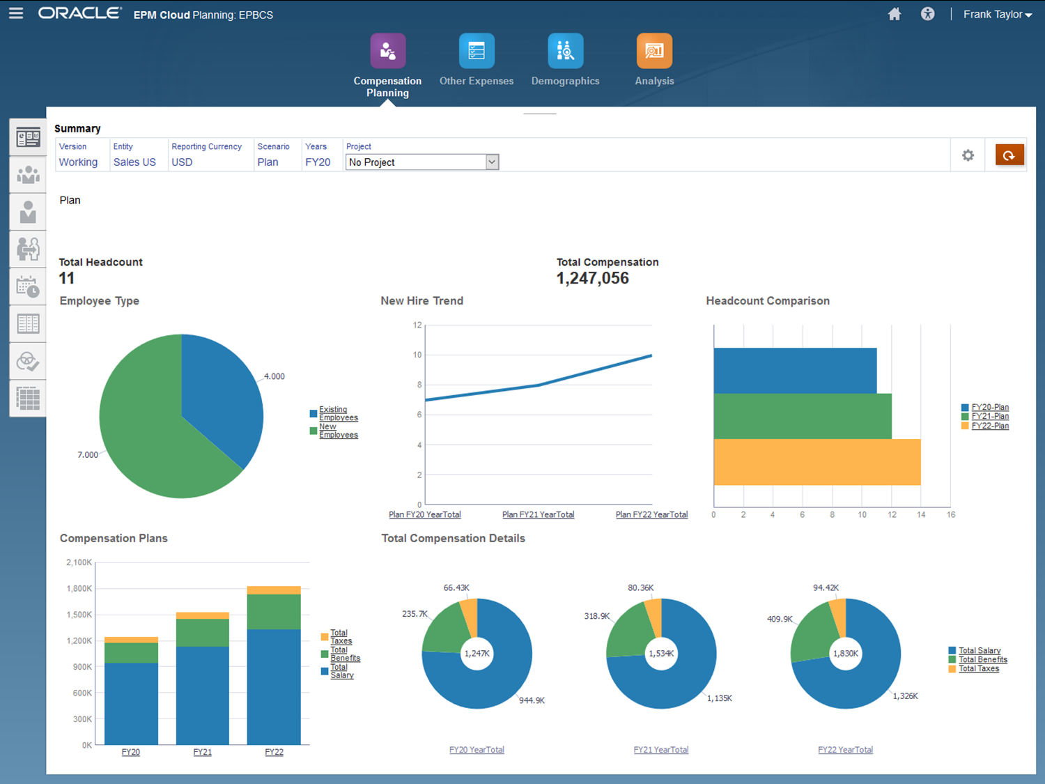Click the Plan FY21 YearTotal axis link

pos(538,515)
